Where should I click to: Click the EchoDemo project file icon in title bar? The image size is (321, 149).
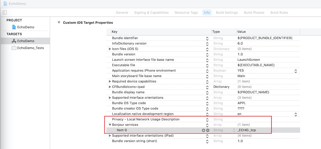click(5, 4)
